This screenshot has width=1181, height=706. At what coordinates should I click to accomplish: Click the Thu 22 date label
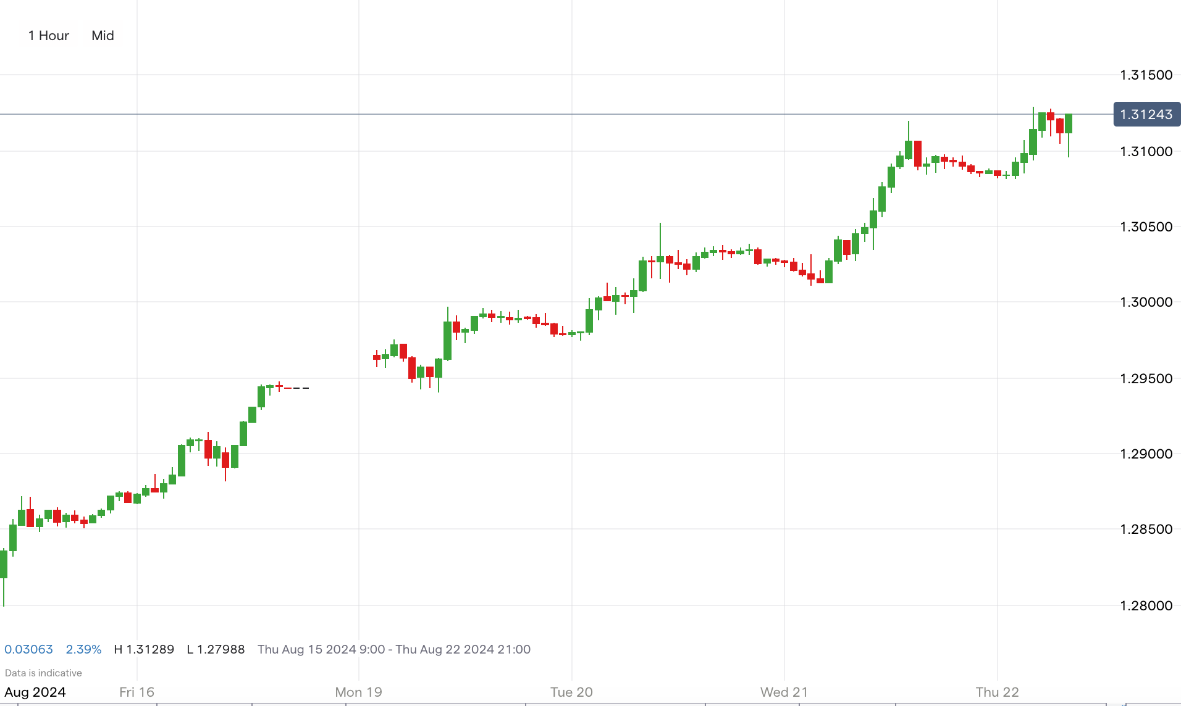point(997,692)
